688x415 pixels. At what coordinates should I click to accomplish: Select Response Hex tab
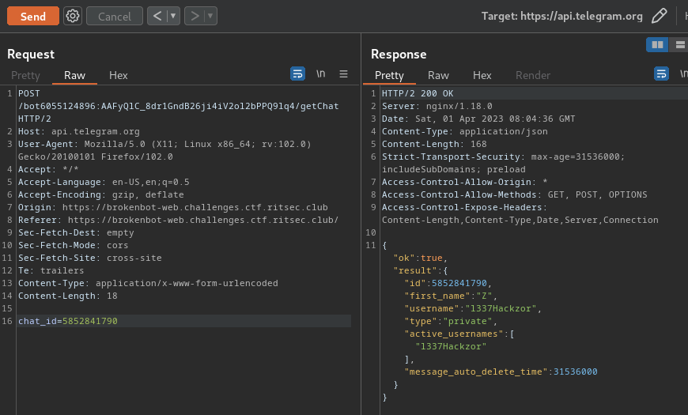[x=482, y=75]
